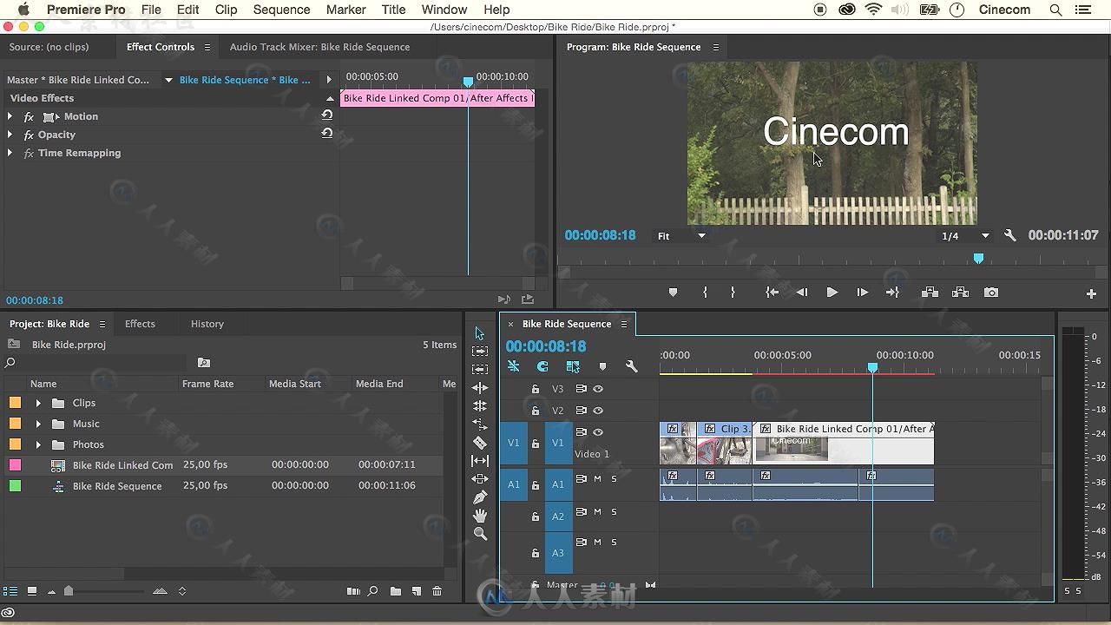Solo audio track A2
Screen dimensions: 1111x625
click(x=614, y=512)
